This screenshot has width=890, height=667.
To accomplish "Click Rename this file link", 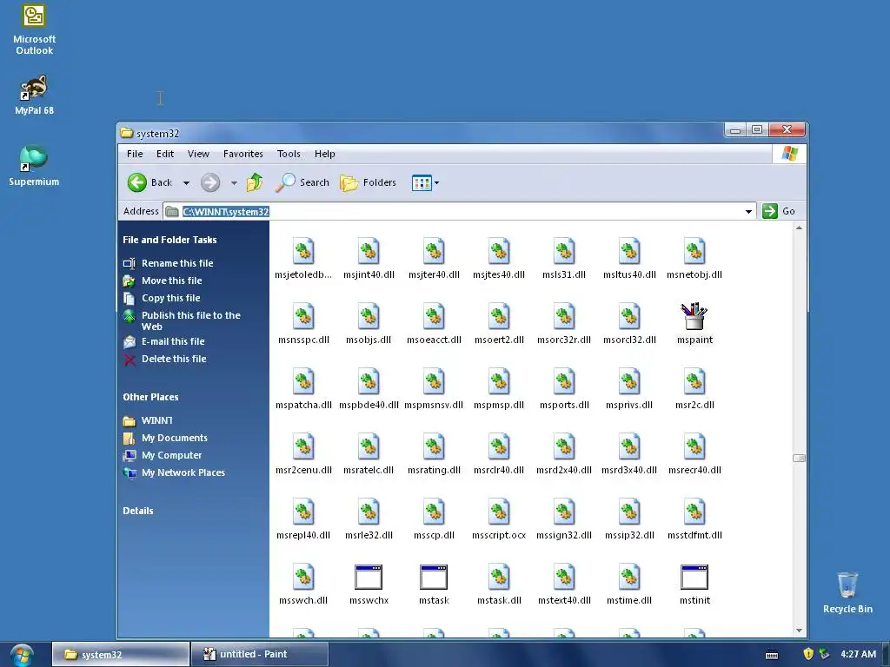I will pyautogui.click(x=177, y=263).
